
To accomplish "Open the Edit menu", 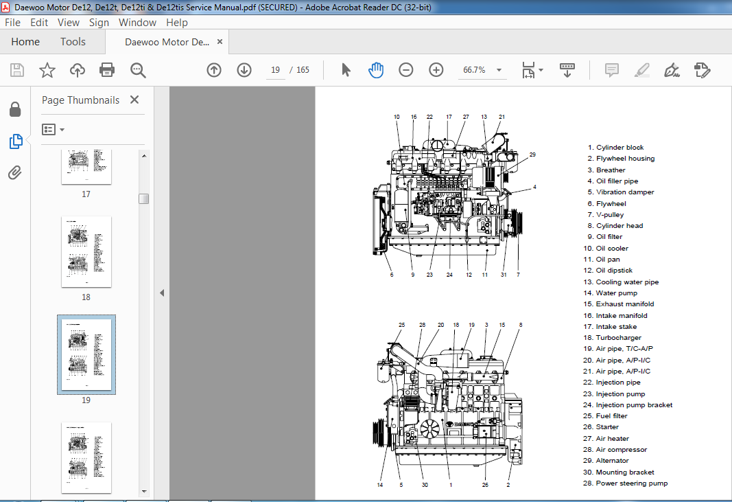I will coord(39,23).
